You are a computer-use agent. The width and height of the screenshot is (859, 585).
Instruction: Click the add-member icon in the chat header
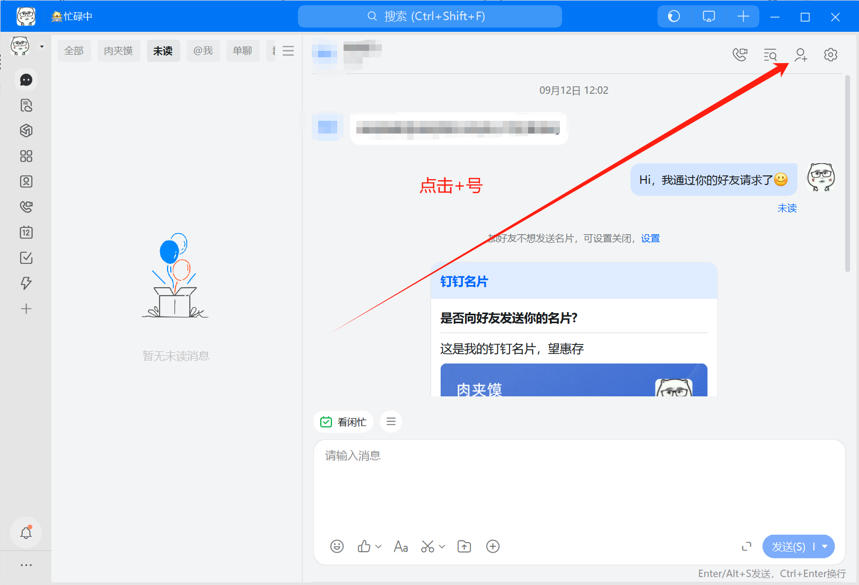[x=801, y=55]
